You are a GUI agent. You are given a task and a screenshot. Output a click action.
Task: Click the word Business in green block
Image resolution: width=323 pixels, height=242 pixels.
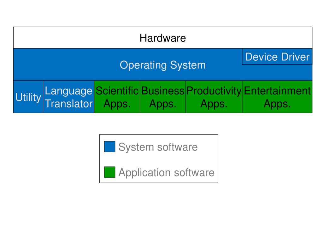(x=163, y=91)
